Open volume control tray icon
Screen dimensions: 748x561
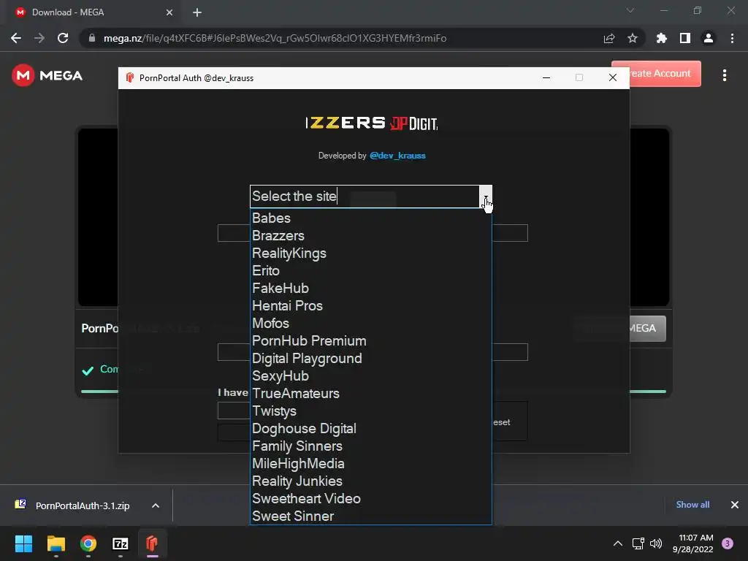tap(656, 543)
